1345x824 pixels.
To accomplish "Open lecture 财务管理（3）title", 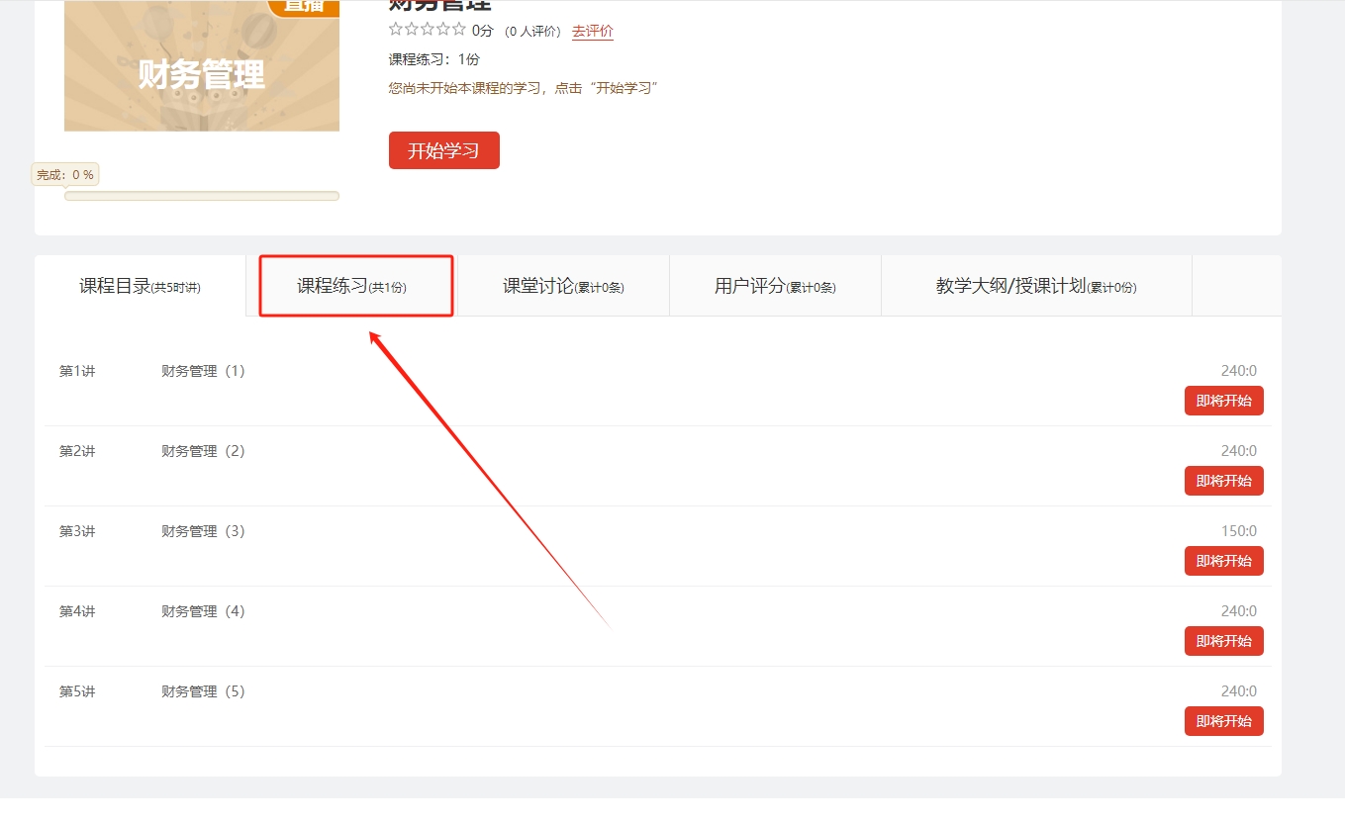I will (x=203, y=531).
